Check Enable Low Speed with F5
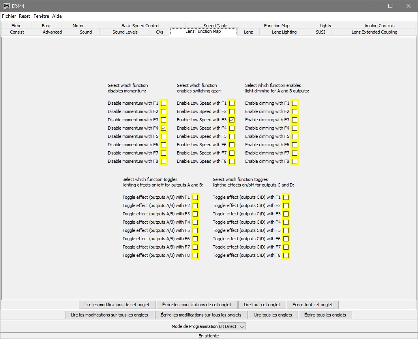418x339 pixels. [x=232, y=136]
